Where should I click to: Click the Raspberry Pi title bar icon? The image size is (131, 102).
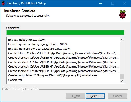(x=3, y=3)
